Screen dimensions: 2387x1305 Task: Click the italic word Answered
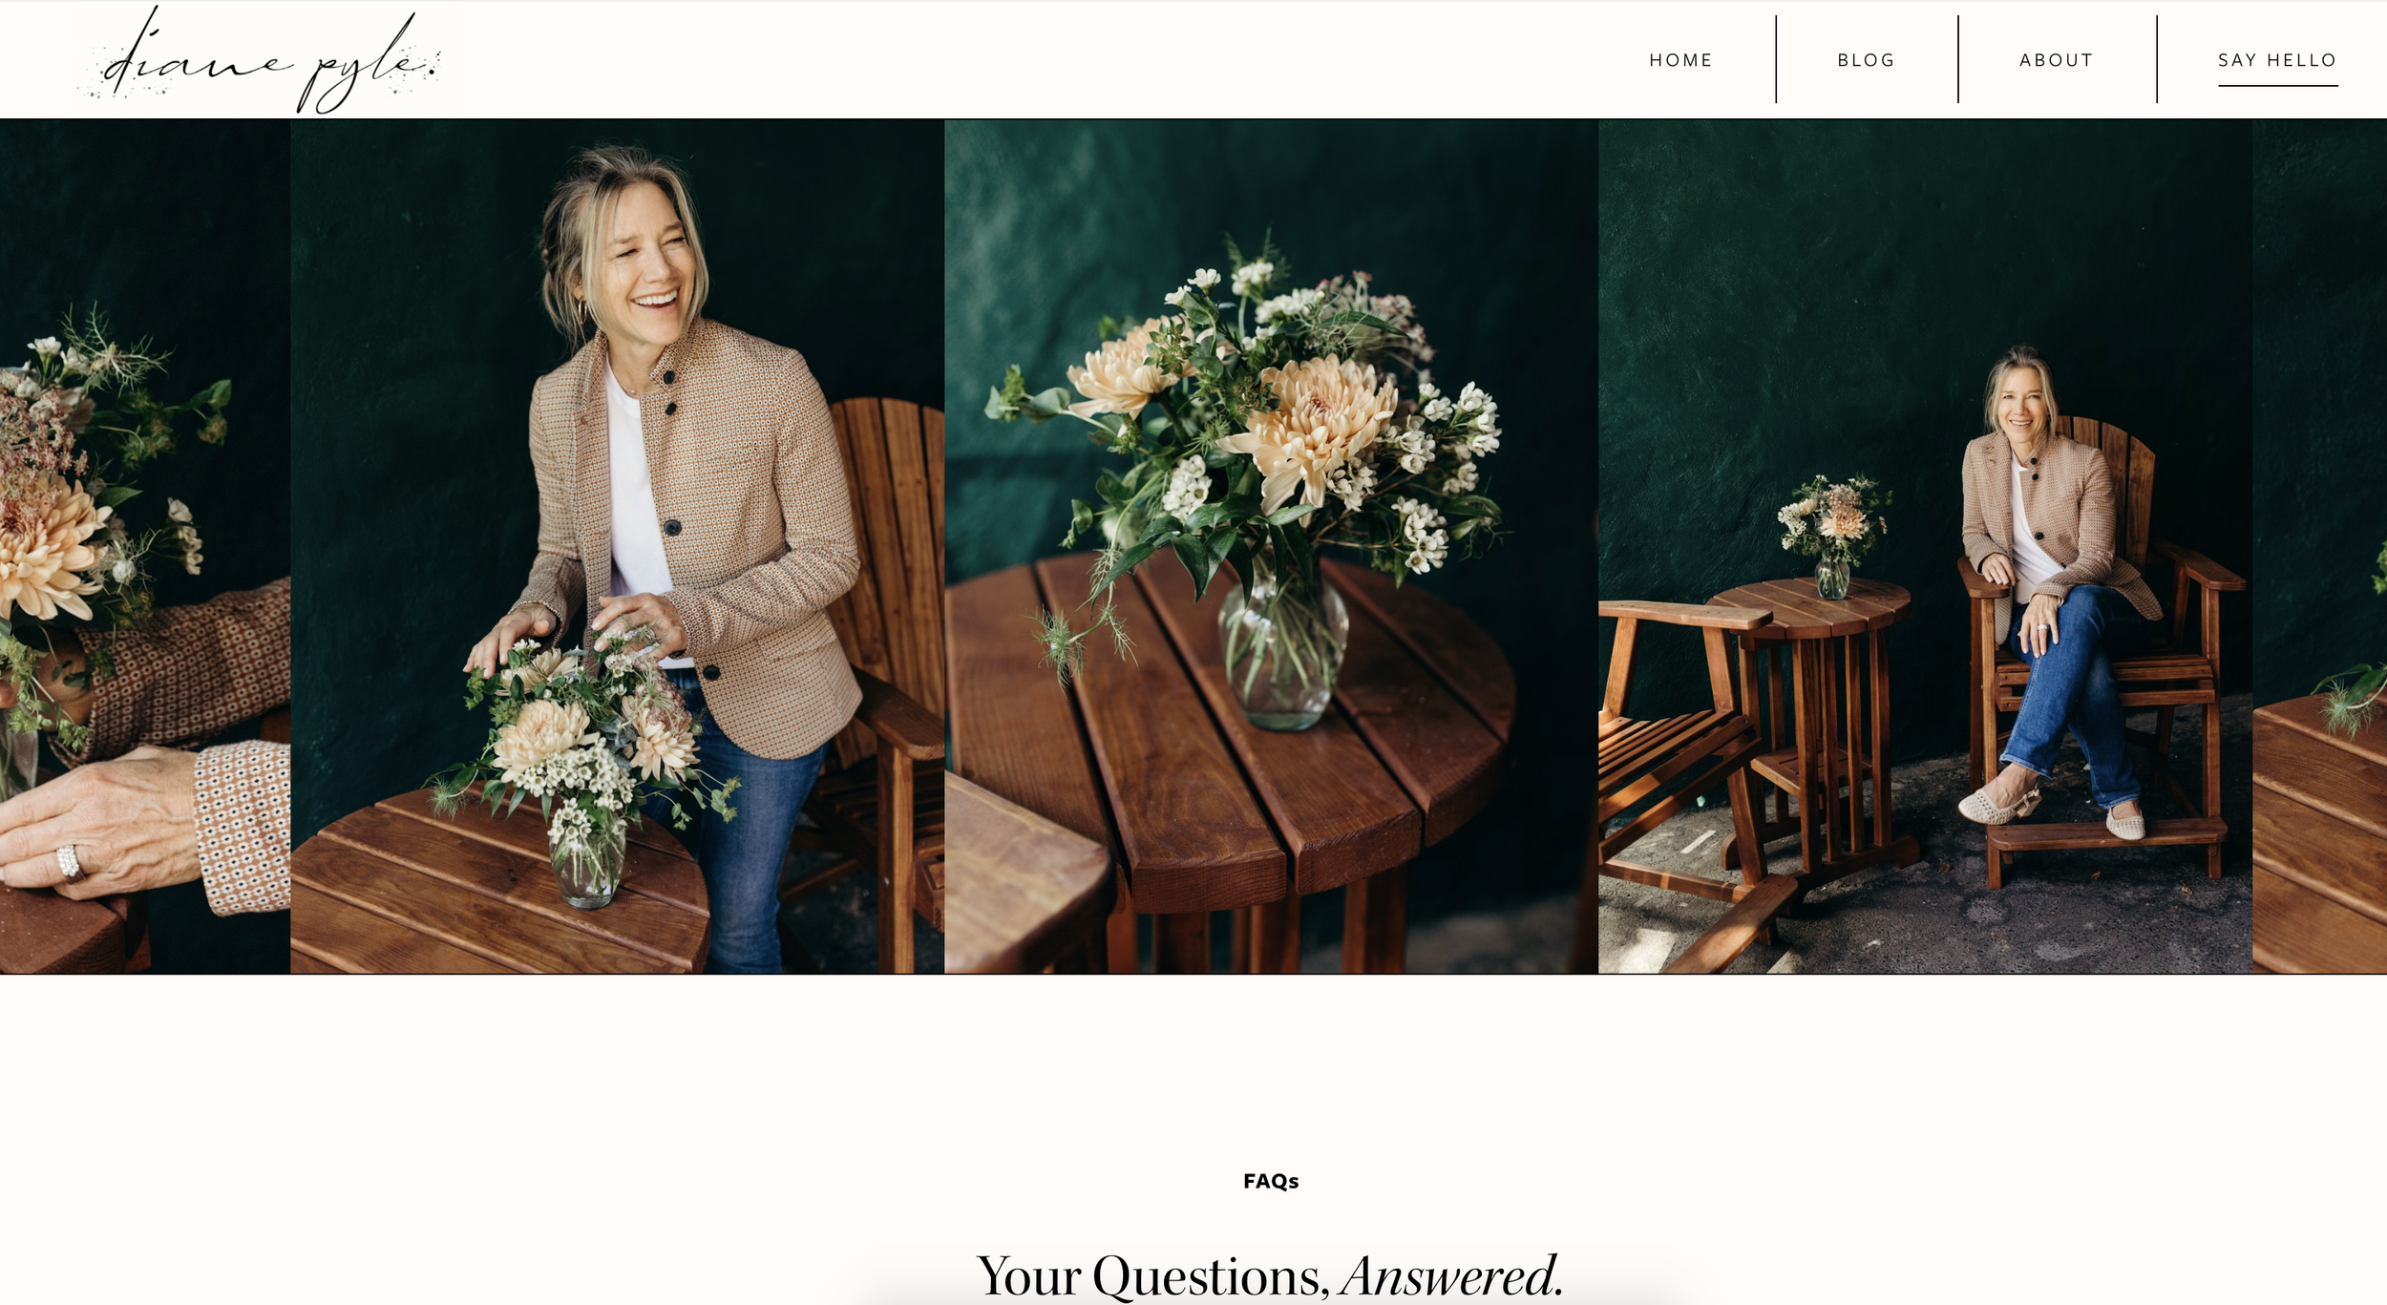click(x=1451, y=1275)
